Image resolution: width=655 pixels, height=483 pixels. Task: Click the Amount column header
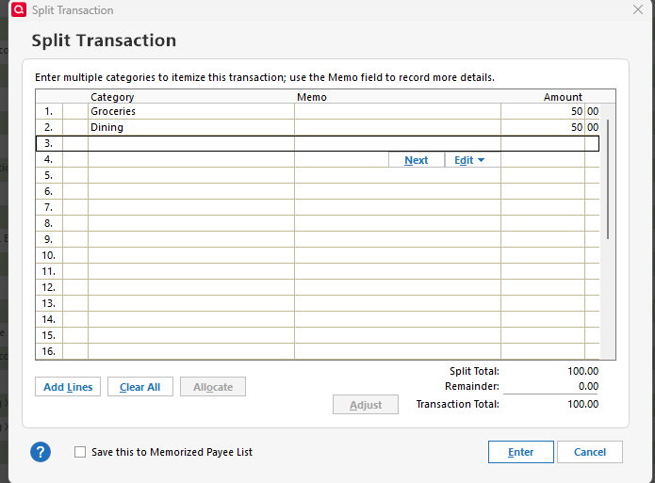pyautogui.click(x=563, y=97)
